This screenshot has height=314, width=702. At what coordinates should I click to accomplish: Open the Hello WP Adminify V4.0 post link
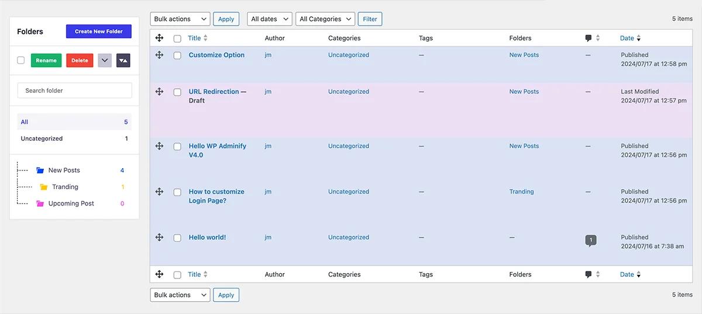(x=218, y=151)
